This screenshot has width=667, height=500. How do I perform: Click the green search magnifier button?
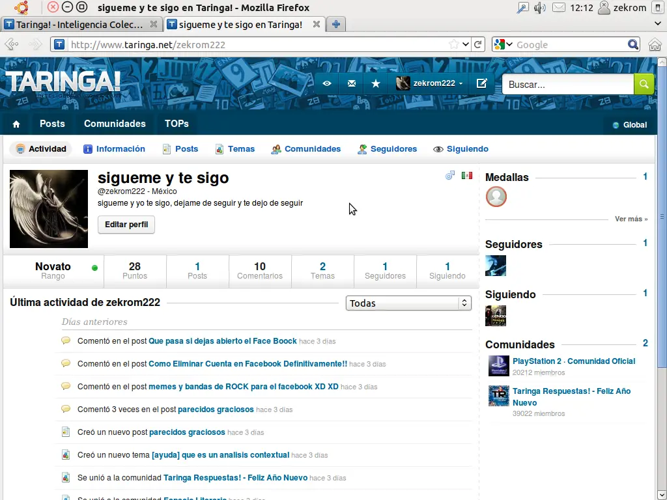[x=644, y=84]
